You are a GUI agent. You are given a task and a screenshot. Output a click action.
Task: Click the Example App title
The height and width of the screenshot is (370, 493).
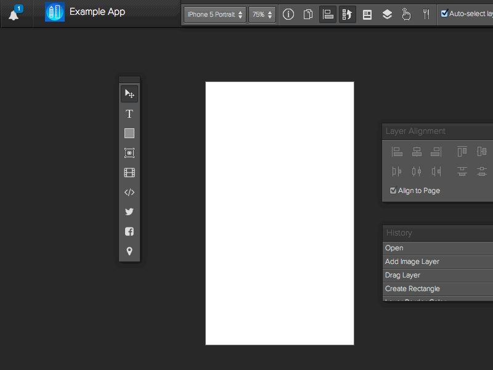pos(97,12)
